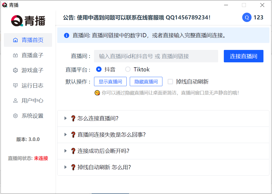Click the question mark icon beside 怎么连接直播间
Screen dimensions: 272x194
[x=73, y=118]
